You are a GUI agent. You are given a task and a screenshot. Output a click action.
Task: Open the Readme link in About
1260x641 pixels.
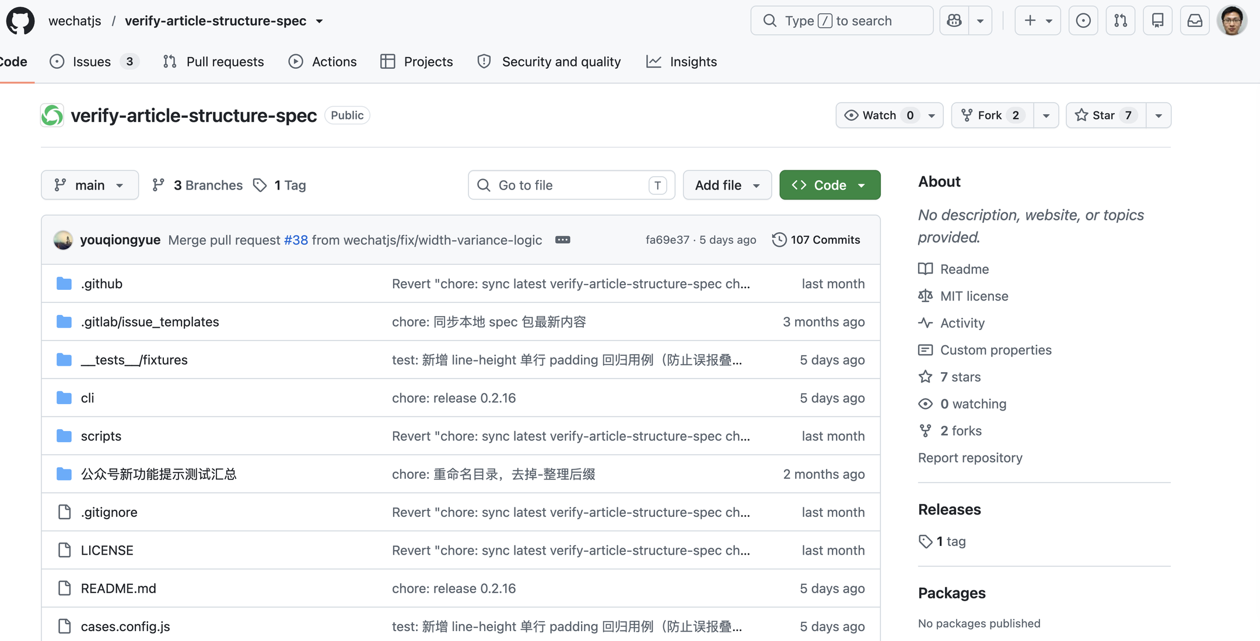(x=953, y=269)
